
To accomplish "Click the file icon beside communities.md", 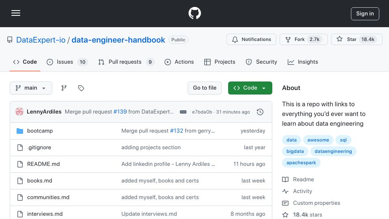I will click(20, 198).
